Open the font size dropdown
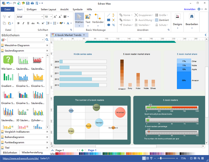Viewport: 209px width, 162px height. click(51, 17)
